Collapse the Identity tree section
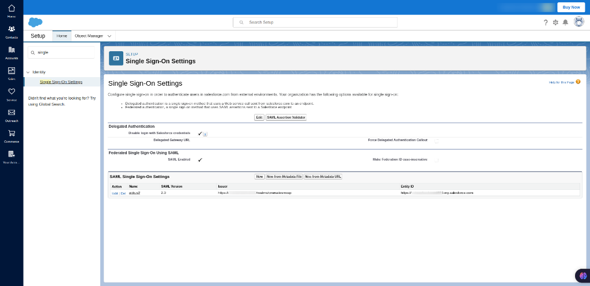The image size is (590, 286). [x=28, y=72]
